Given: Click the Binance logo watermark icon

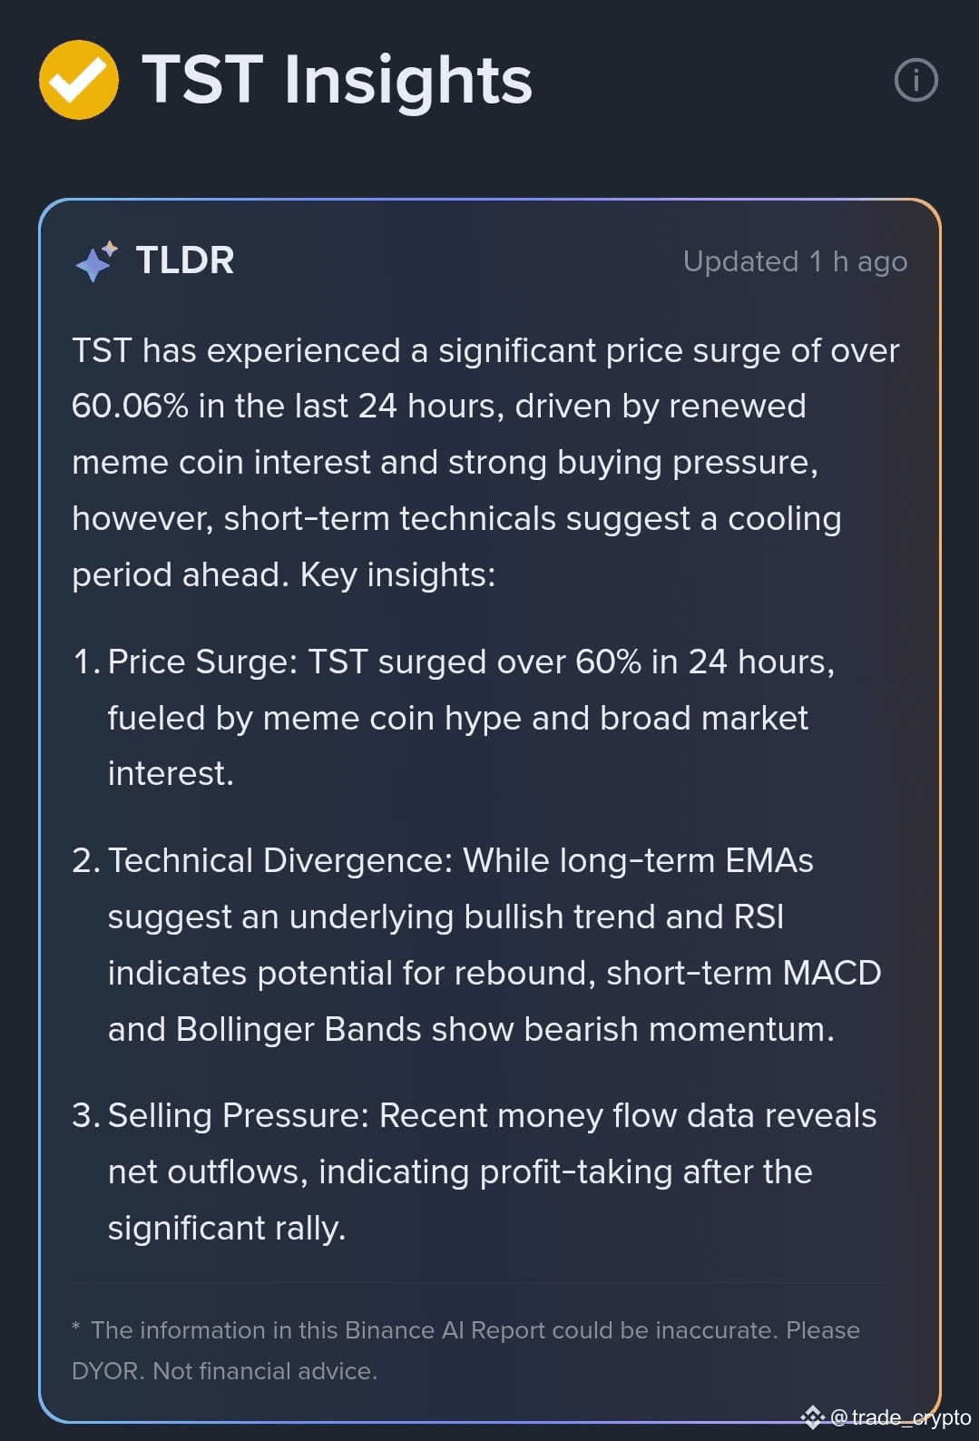Looking at the screenshot, I should tap(812, 1416).
